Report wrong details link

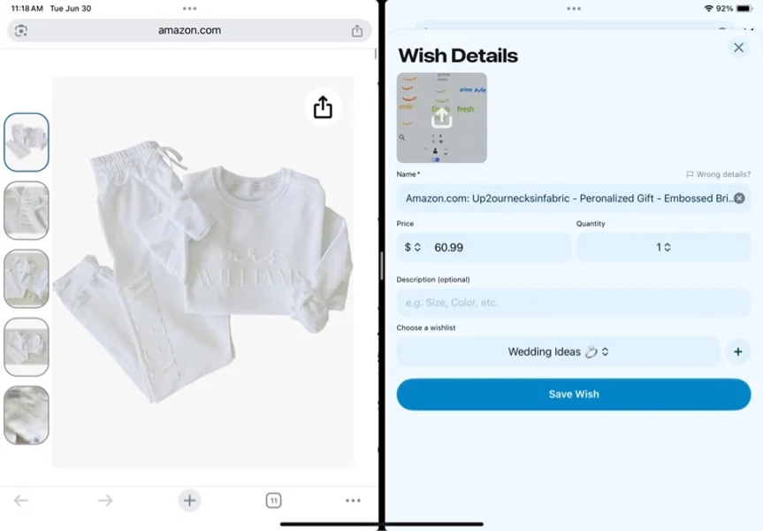pyautogui.click(x=718, y=174)
